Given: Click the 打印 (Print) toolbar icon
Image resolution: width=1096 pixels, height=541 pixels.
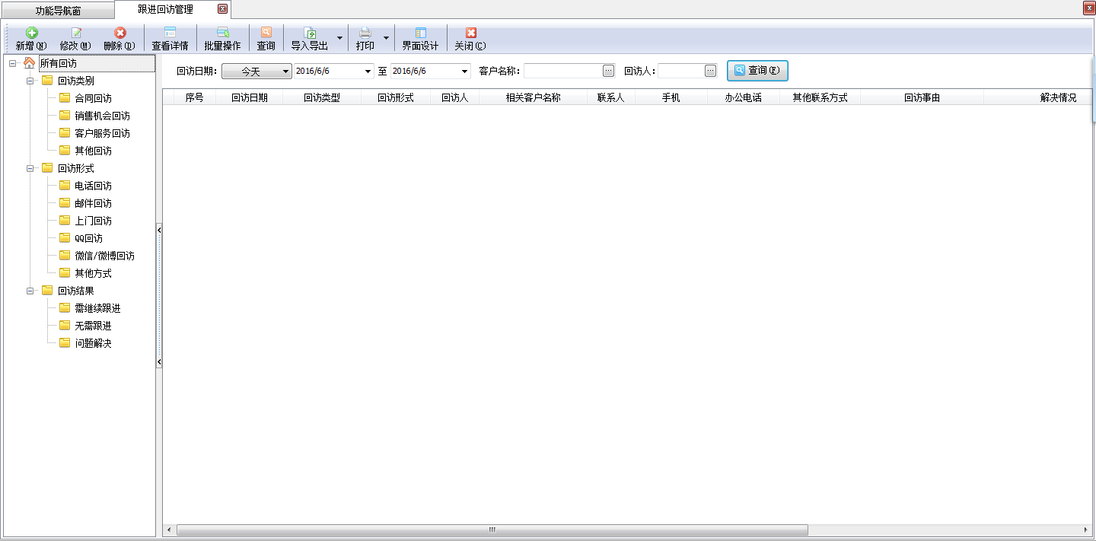Looking at the screenshot, I should tap(365, 33).
